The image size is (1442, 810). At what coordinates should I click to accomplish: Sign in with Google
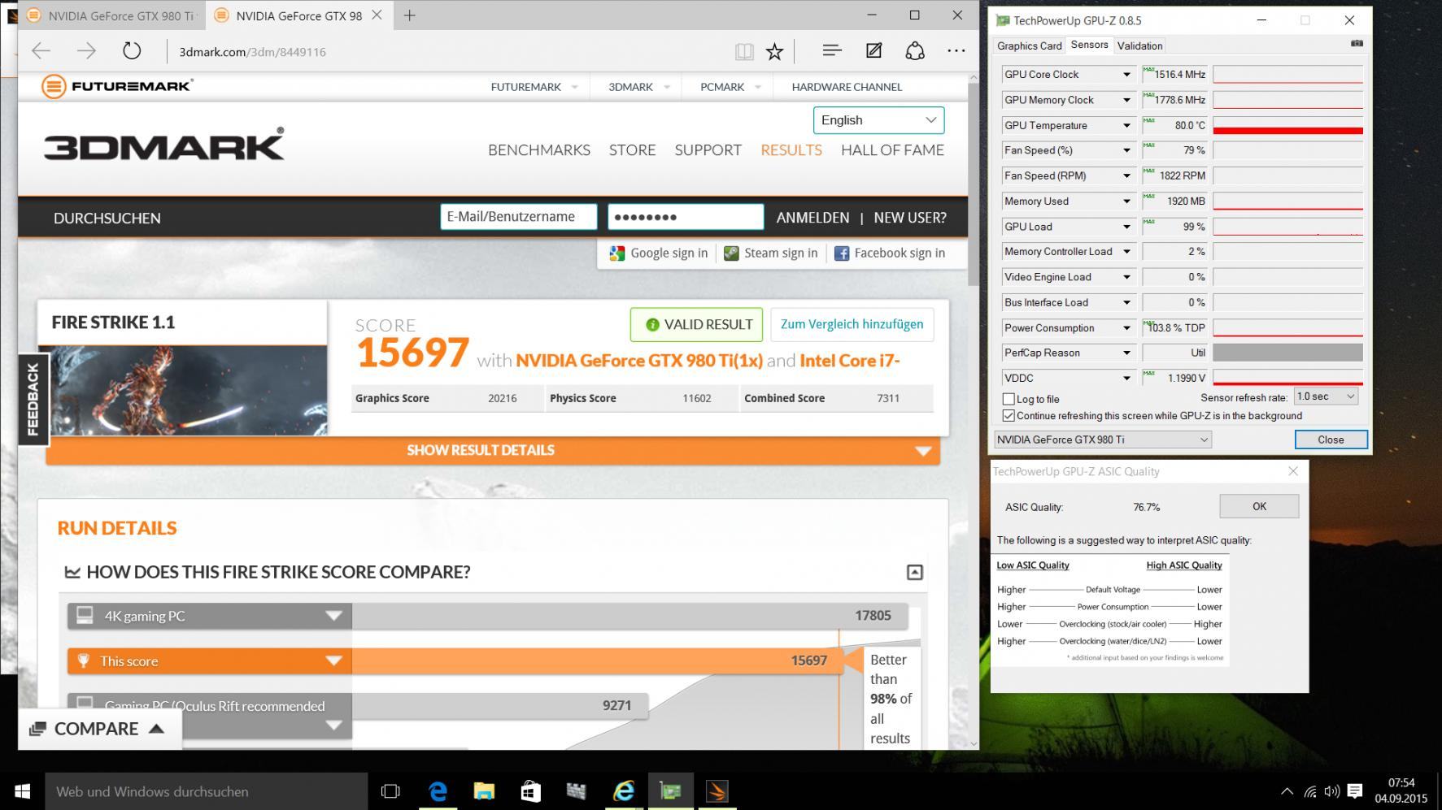659,253
